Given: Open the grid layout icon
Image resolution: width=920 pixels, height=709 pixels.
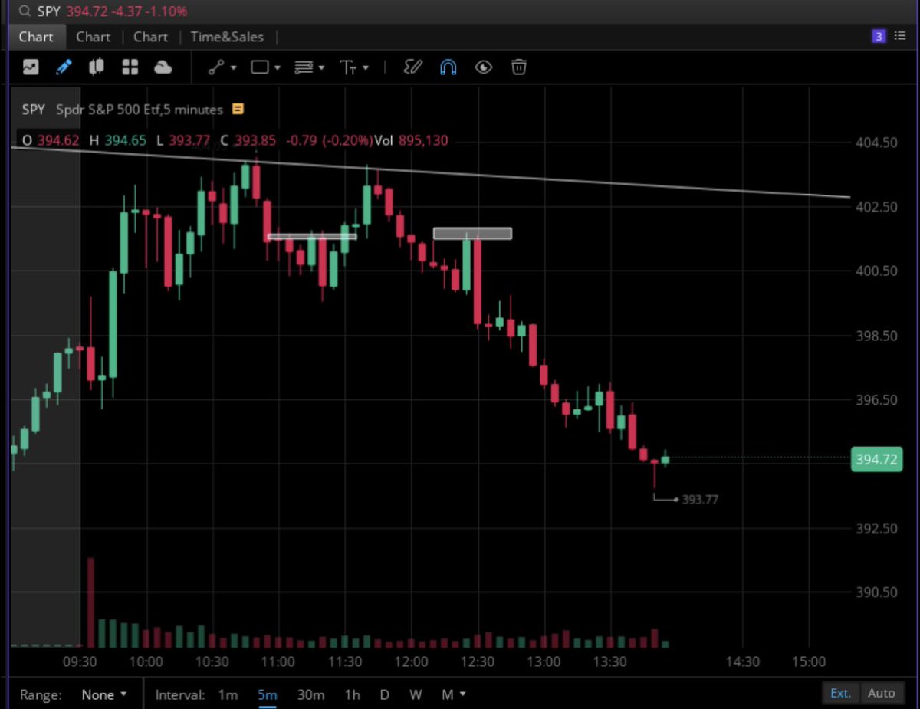Looking at the screenshot, I should 130,67.
